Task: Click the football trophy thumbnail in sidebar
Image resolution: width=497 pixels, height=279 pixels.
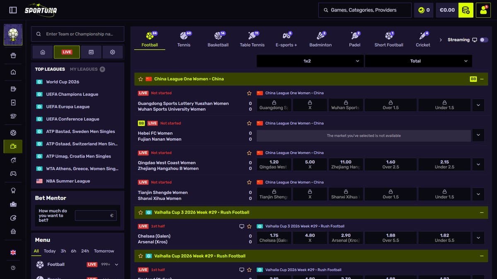Action: click(13, 34)
